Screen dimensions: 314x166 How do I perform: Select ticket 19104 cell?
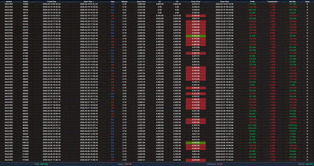25,10
